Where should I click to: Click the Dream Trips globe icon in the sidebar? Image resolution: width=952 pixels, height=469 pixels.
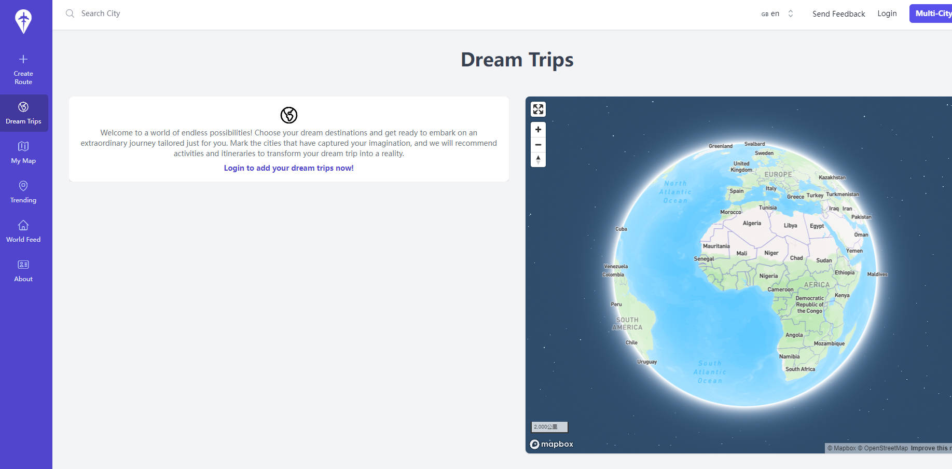coord(23,107)
